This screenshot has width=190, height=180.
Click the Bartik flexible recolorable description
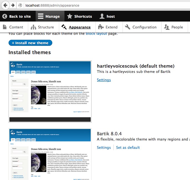point(144,139)
